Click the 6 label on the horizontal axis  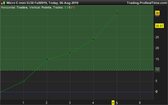coord(140,103)
